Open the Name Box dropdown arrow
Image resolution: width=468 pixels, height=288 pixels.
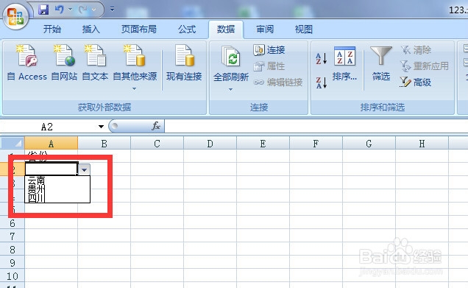pos(101,127)
